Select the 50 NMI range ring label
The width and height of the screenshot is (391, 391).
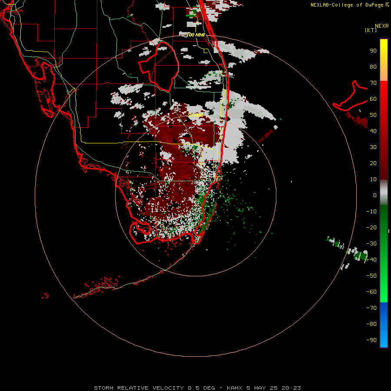tap(196, 115)
